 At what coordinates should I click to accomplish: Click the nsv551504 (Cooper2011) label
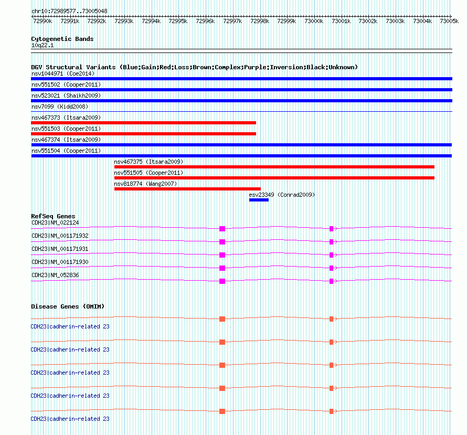click(66, 151)
